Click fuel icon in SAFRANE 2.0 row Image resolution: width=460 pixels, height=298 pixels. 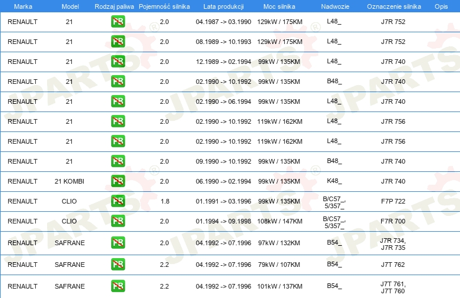tap(118, 243)
